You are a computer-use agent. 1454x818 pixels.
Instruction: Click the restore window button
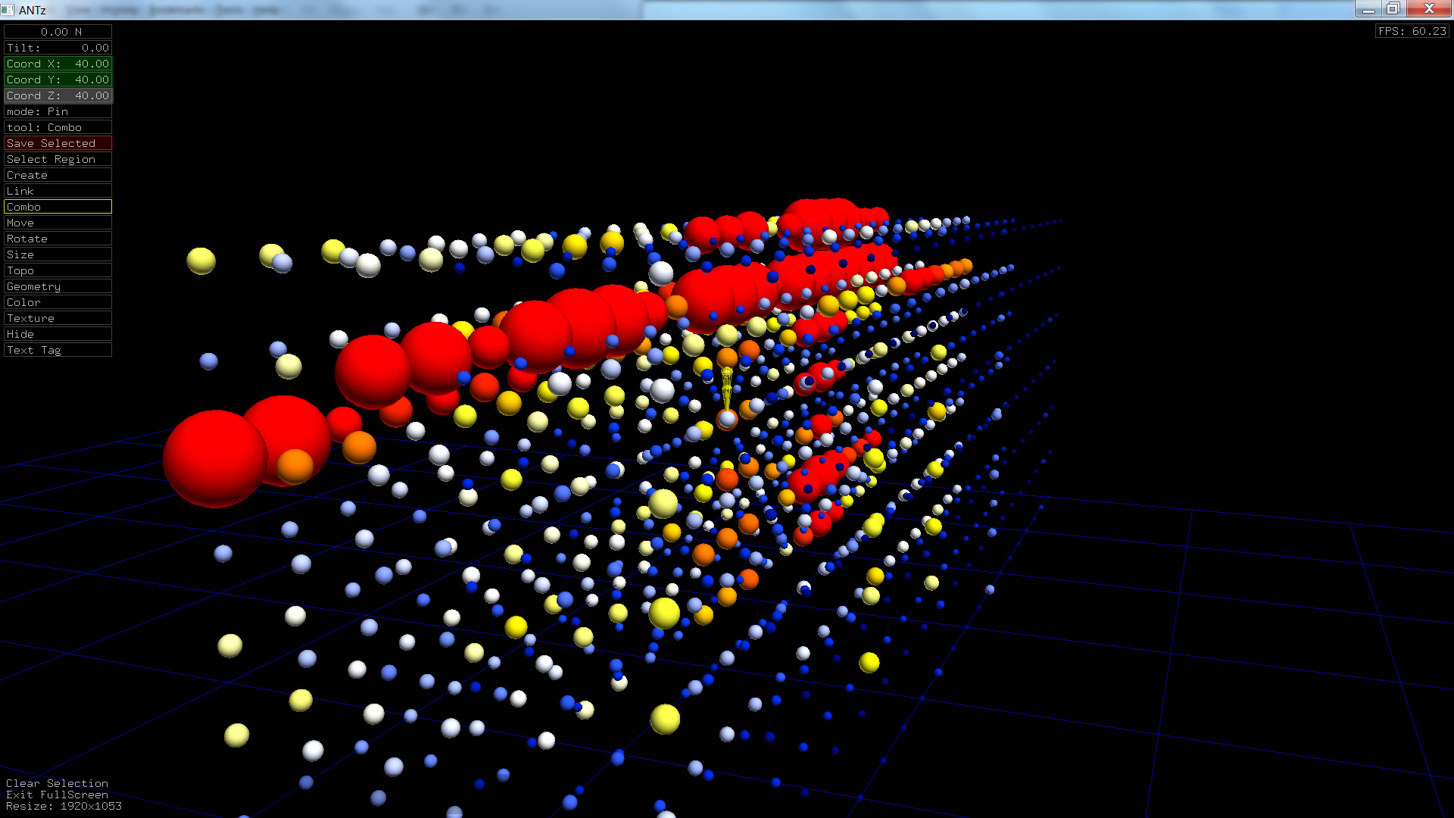pos(1393,9)
